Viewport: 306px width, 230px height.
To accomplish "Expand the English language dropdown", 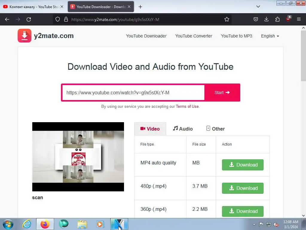I will [x=270, y=36].
